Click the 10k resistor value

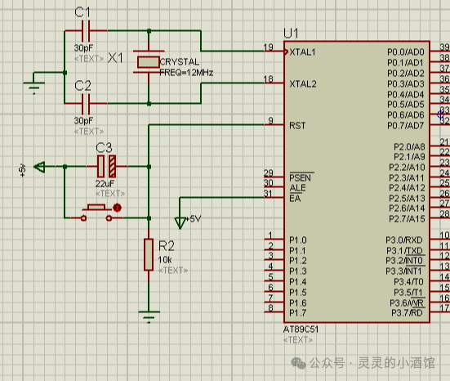tap(165, 260)
